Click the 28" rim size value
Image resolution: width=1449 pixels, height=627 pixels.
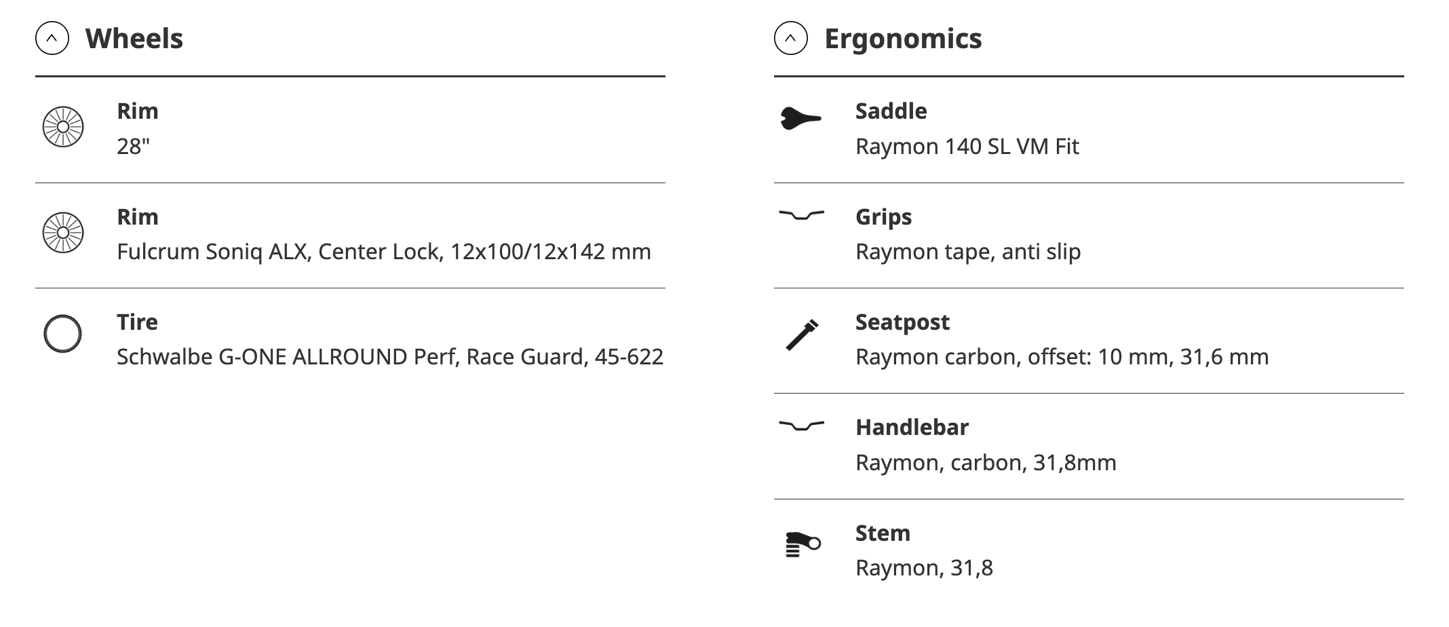pyautogui.click(x=133, y=147)
